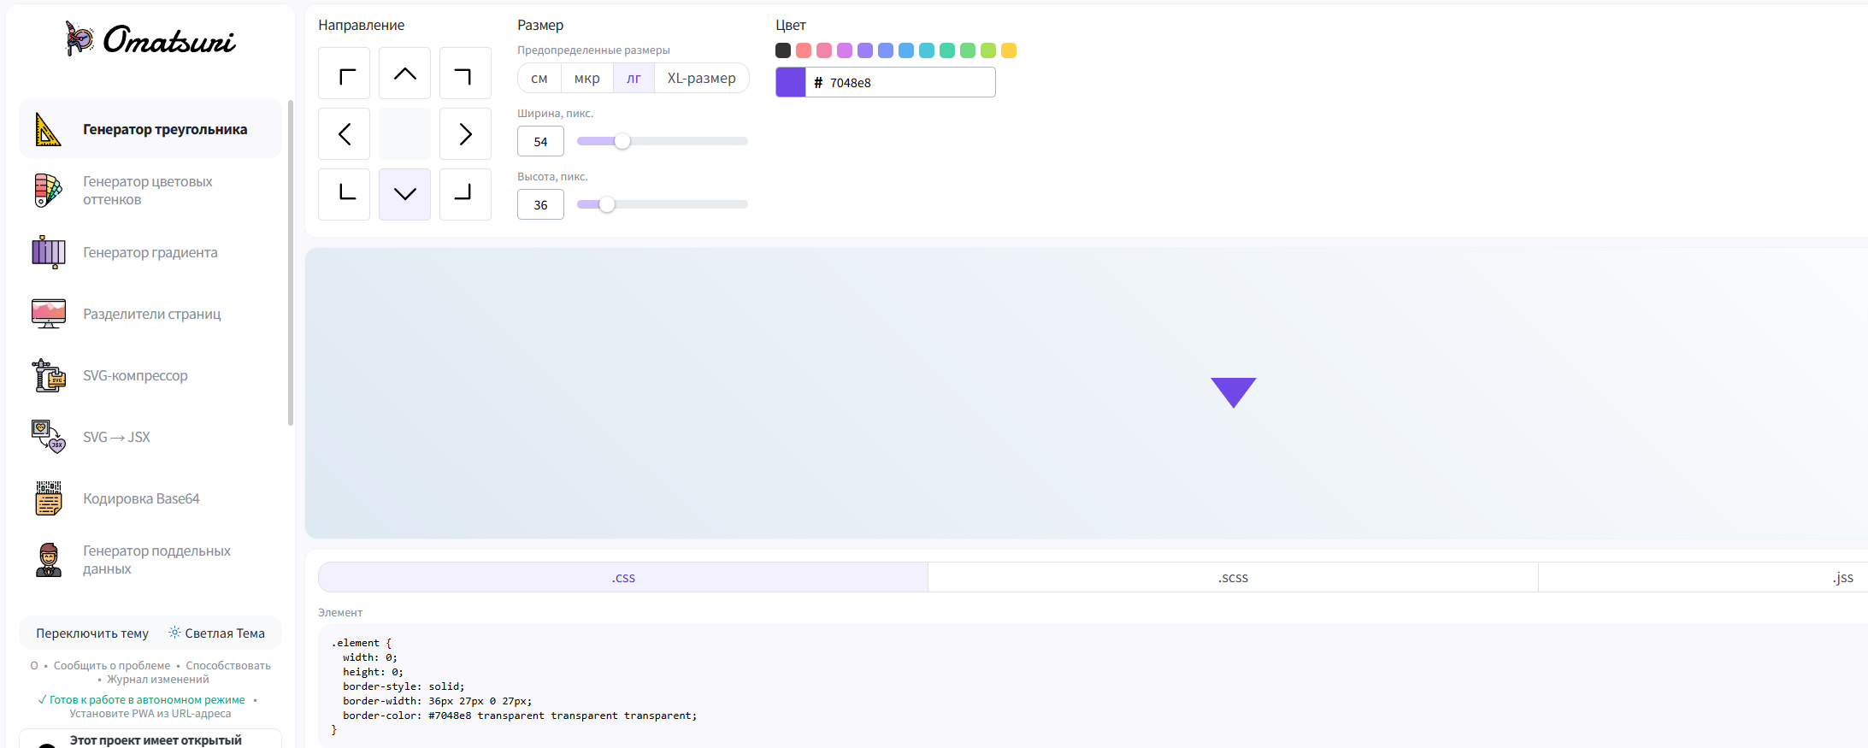1868x748 pixels.
Task: Point the triangle to the left
Action: click(344, 134)
